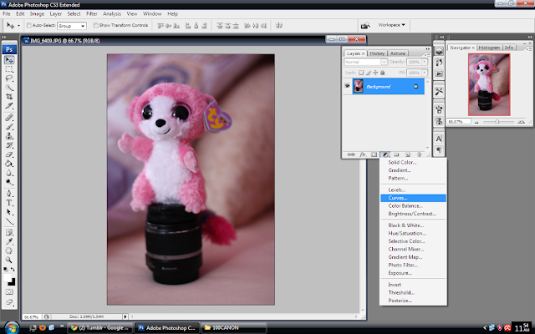The width and height of the screenshot is (535, 334).
Task: Toggle Lock position
Action: (375, 73)
